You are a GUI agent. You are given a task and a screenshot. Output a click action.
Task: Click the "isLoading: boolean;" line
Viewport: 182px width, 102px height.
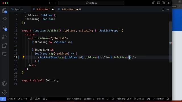click(x=40, y=19)
